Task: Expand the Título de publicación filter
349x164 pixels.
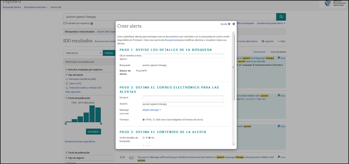Action: coord(66,153)
